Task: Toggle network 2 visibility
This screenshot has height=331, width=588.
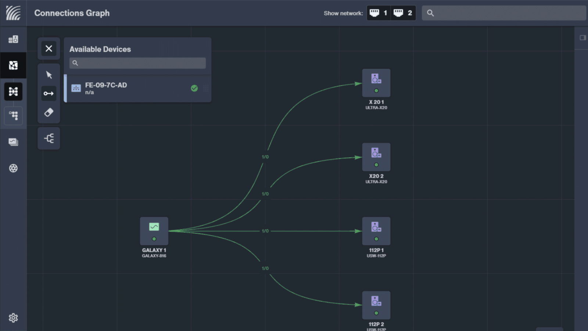Action: click(x=403, y=13)
